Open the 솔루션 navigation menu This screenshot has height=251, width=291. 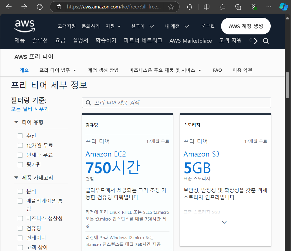tap(40, 41)
